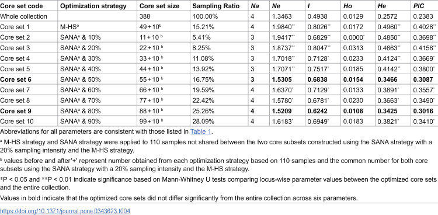Viewport: 438px width, 215px height.
Task: Open the Table 1 link
Action: pos(200,131)
